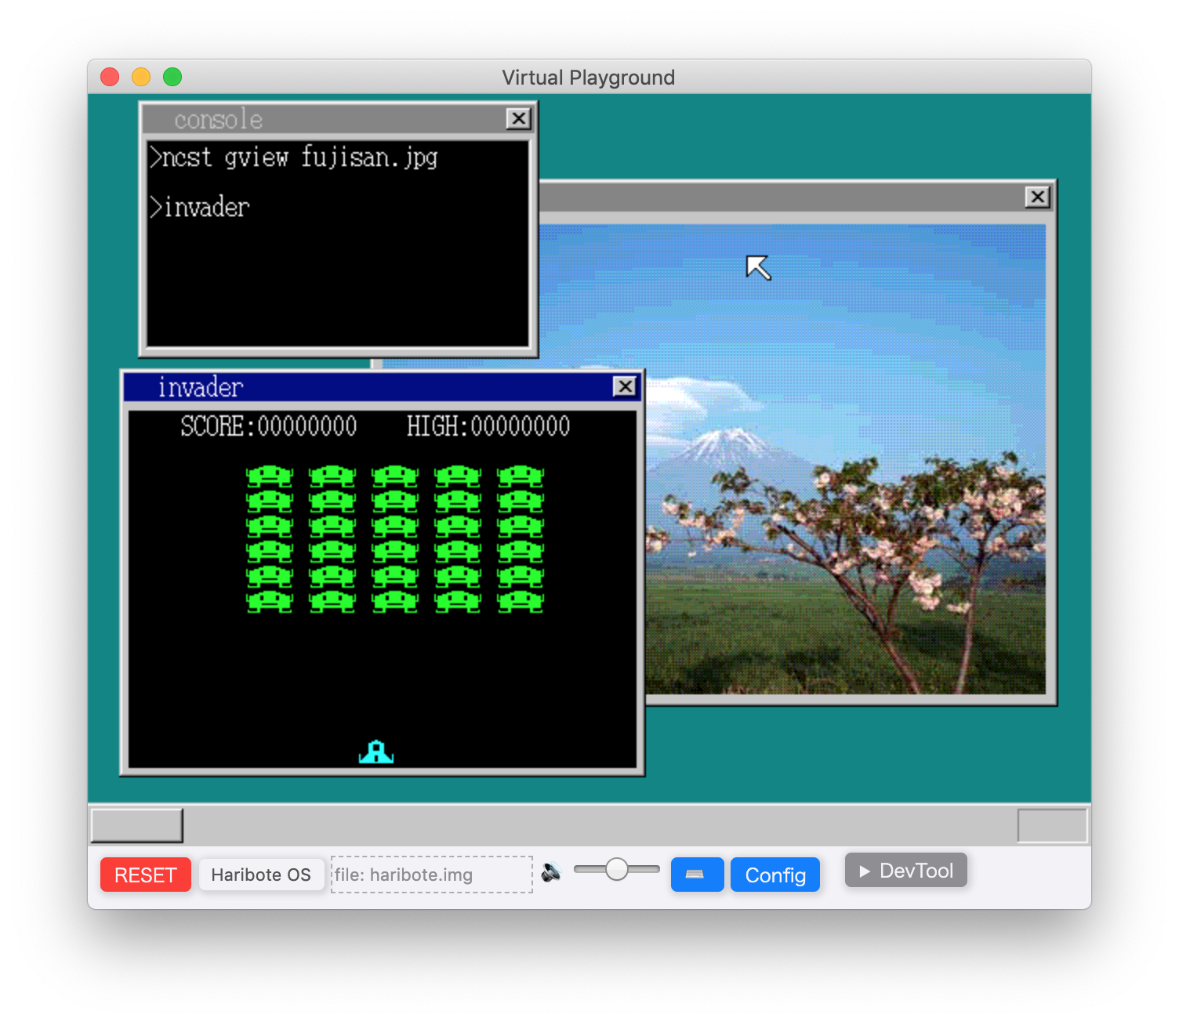Click the Haribote taskbar left button
The image size is (1179, 1025).
click(137, 826)
